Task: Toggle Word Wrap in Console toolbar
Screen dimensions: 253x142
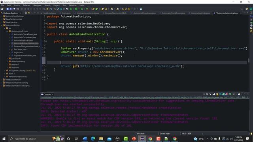Action: pos(220,94)
